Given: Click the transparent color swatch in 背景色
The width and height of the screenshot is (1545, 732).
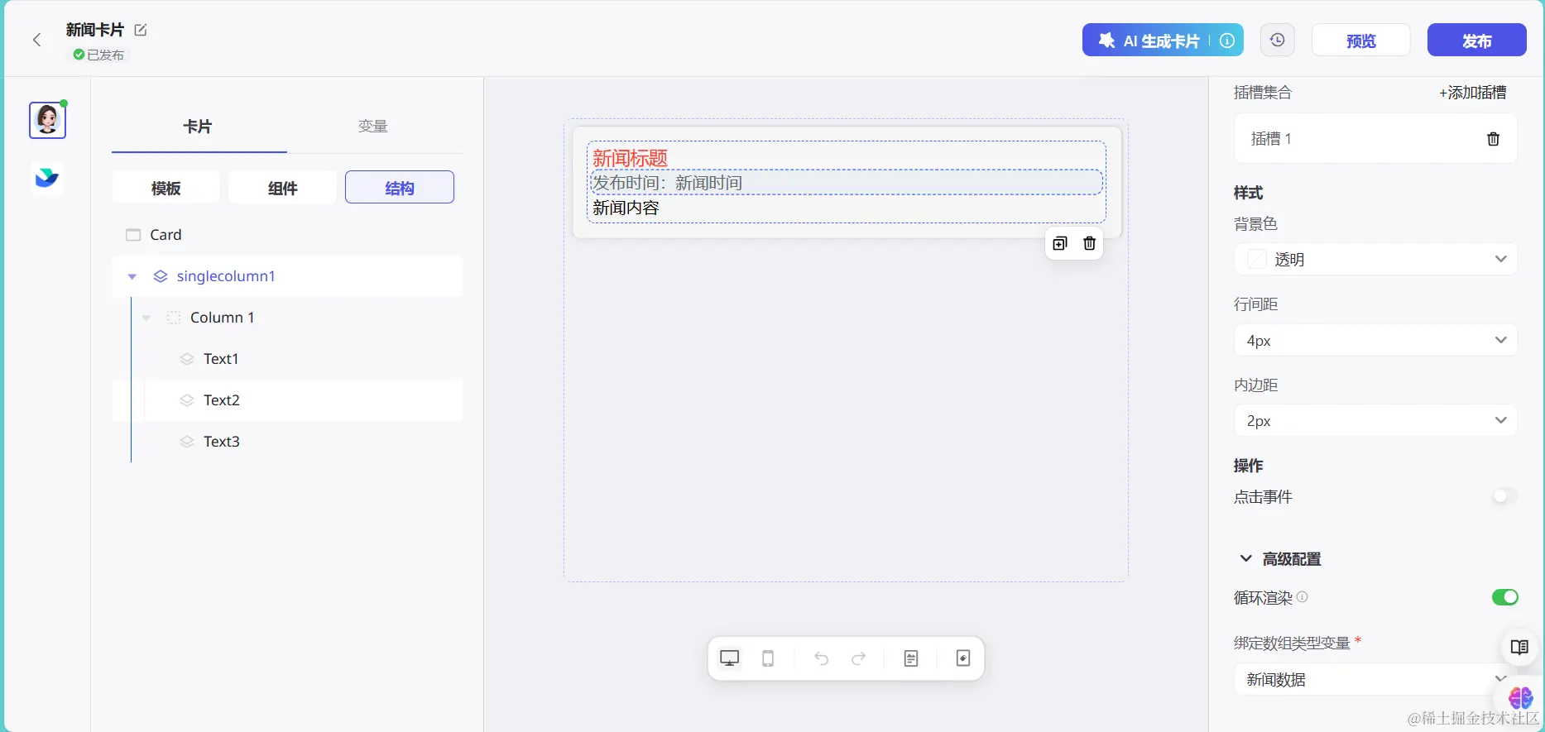Looking at the screenshot, I should coord(1256,260).
